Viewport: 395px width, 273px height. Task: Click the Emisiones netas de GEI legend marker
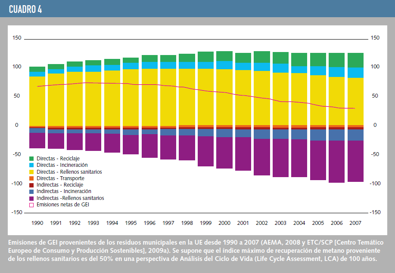pyautogui.click(x=31, y=205)
